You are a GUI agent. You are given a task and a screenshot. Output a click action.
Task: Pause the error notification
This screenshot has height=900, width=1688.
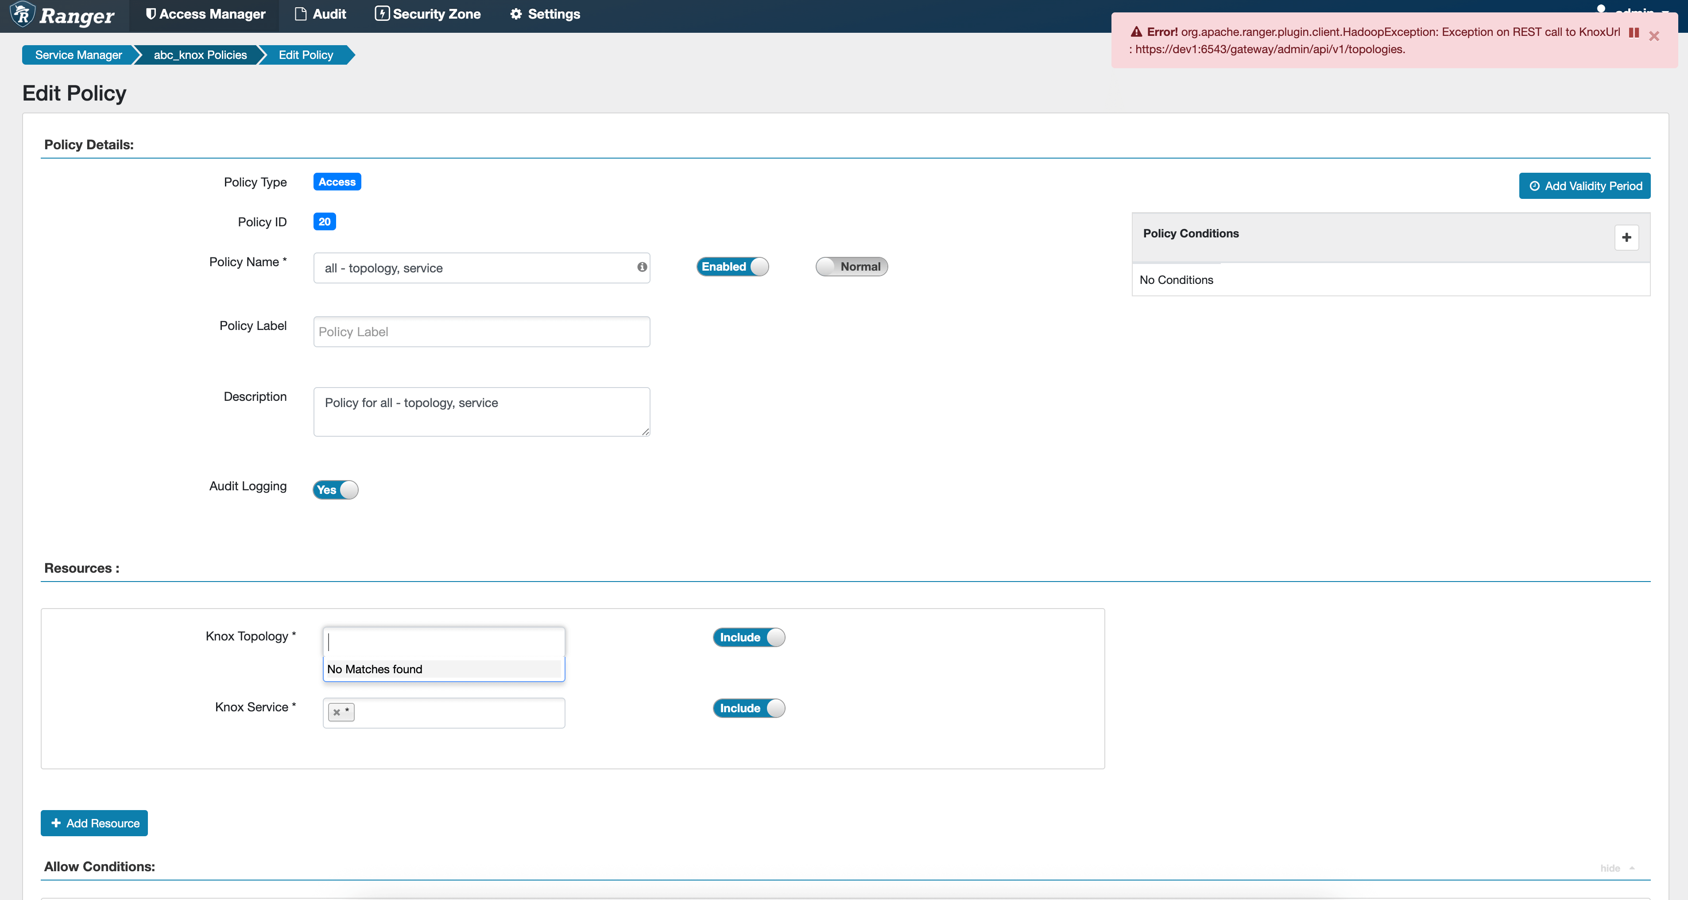point(1634,33)
